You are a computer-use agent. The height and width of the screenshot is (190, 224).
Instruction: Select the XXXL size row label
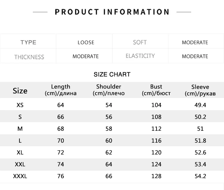20,176
